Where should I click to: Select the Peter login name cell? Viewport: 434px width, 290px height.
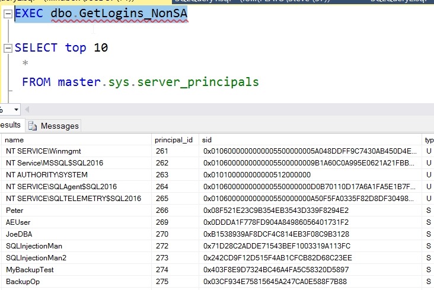15,211
